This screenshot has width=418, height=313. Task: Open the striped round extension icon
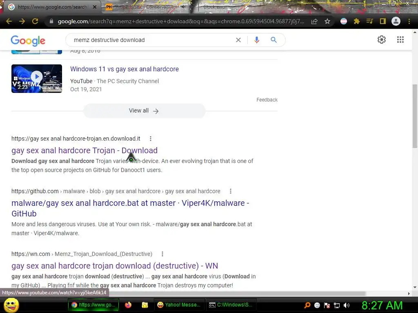(344, 21)
